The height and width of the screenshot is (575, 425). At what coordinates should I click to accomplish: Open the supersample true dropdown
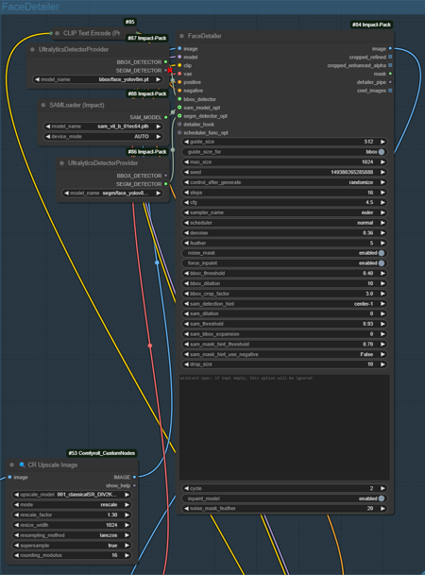(72, 546)
